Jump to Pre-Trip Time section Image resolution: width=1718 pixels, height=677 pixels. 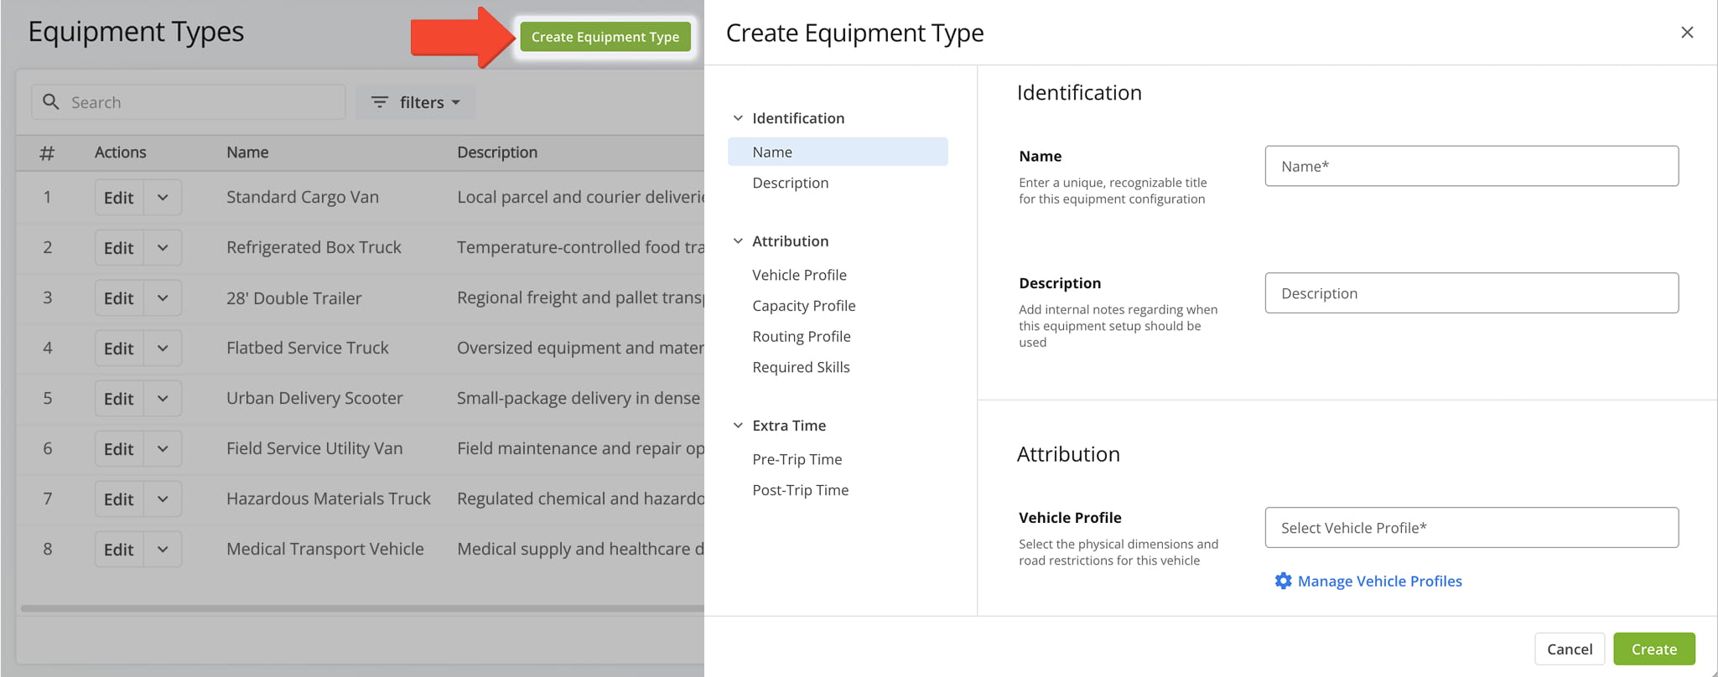[797, 459]
